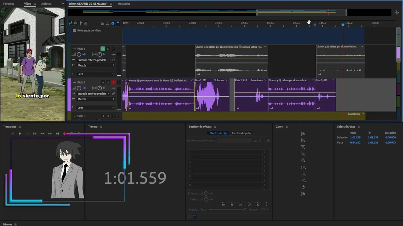Solo Pista 2 with its S button
Image resolution: width=403 pixels, height=226 pixels.
[108, 82]
